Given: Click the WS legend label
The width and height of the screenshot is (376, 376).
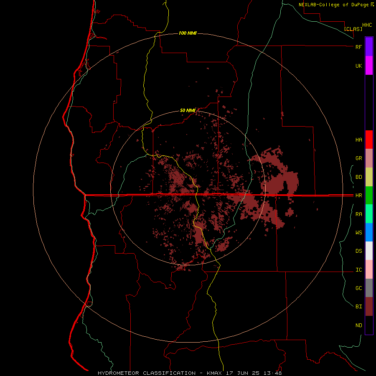Looking at the screenshot, I should click(x=358, y=233).
